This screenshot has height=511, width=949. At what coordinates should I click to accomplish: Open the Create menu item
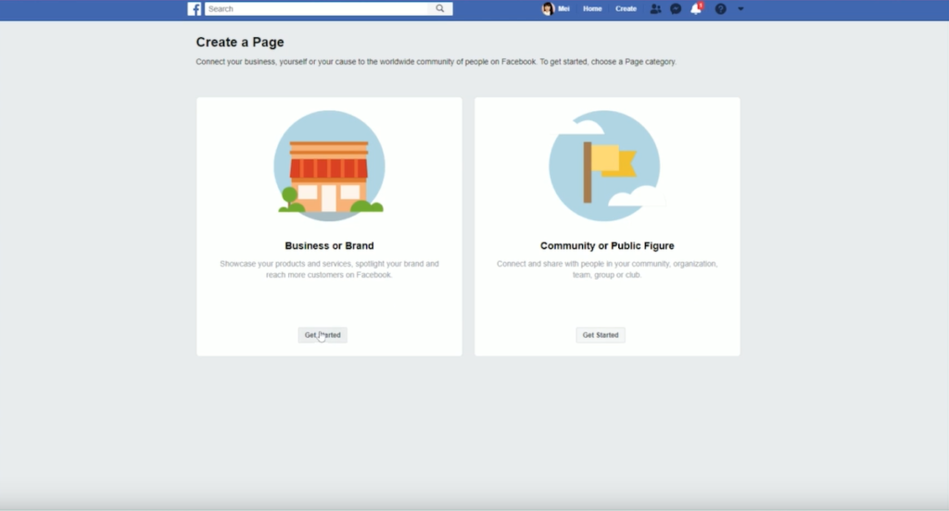(626, 9)
